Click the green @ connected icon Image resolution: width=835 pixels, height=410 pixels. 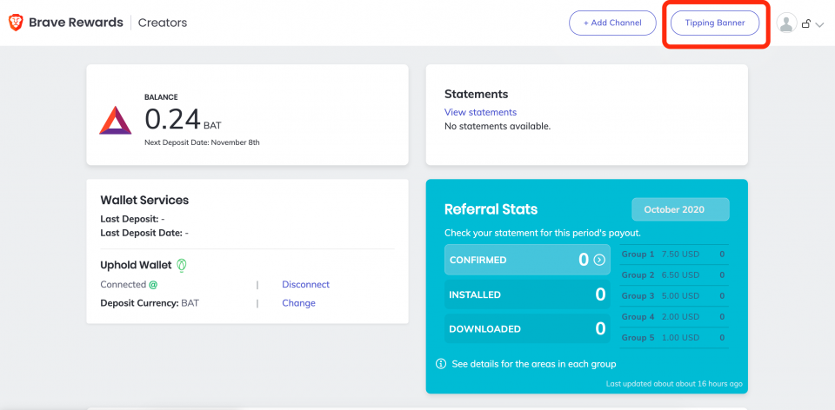pyautogui.click(x=153, y=285)
